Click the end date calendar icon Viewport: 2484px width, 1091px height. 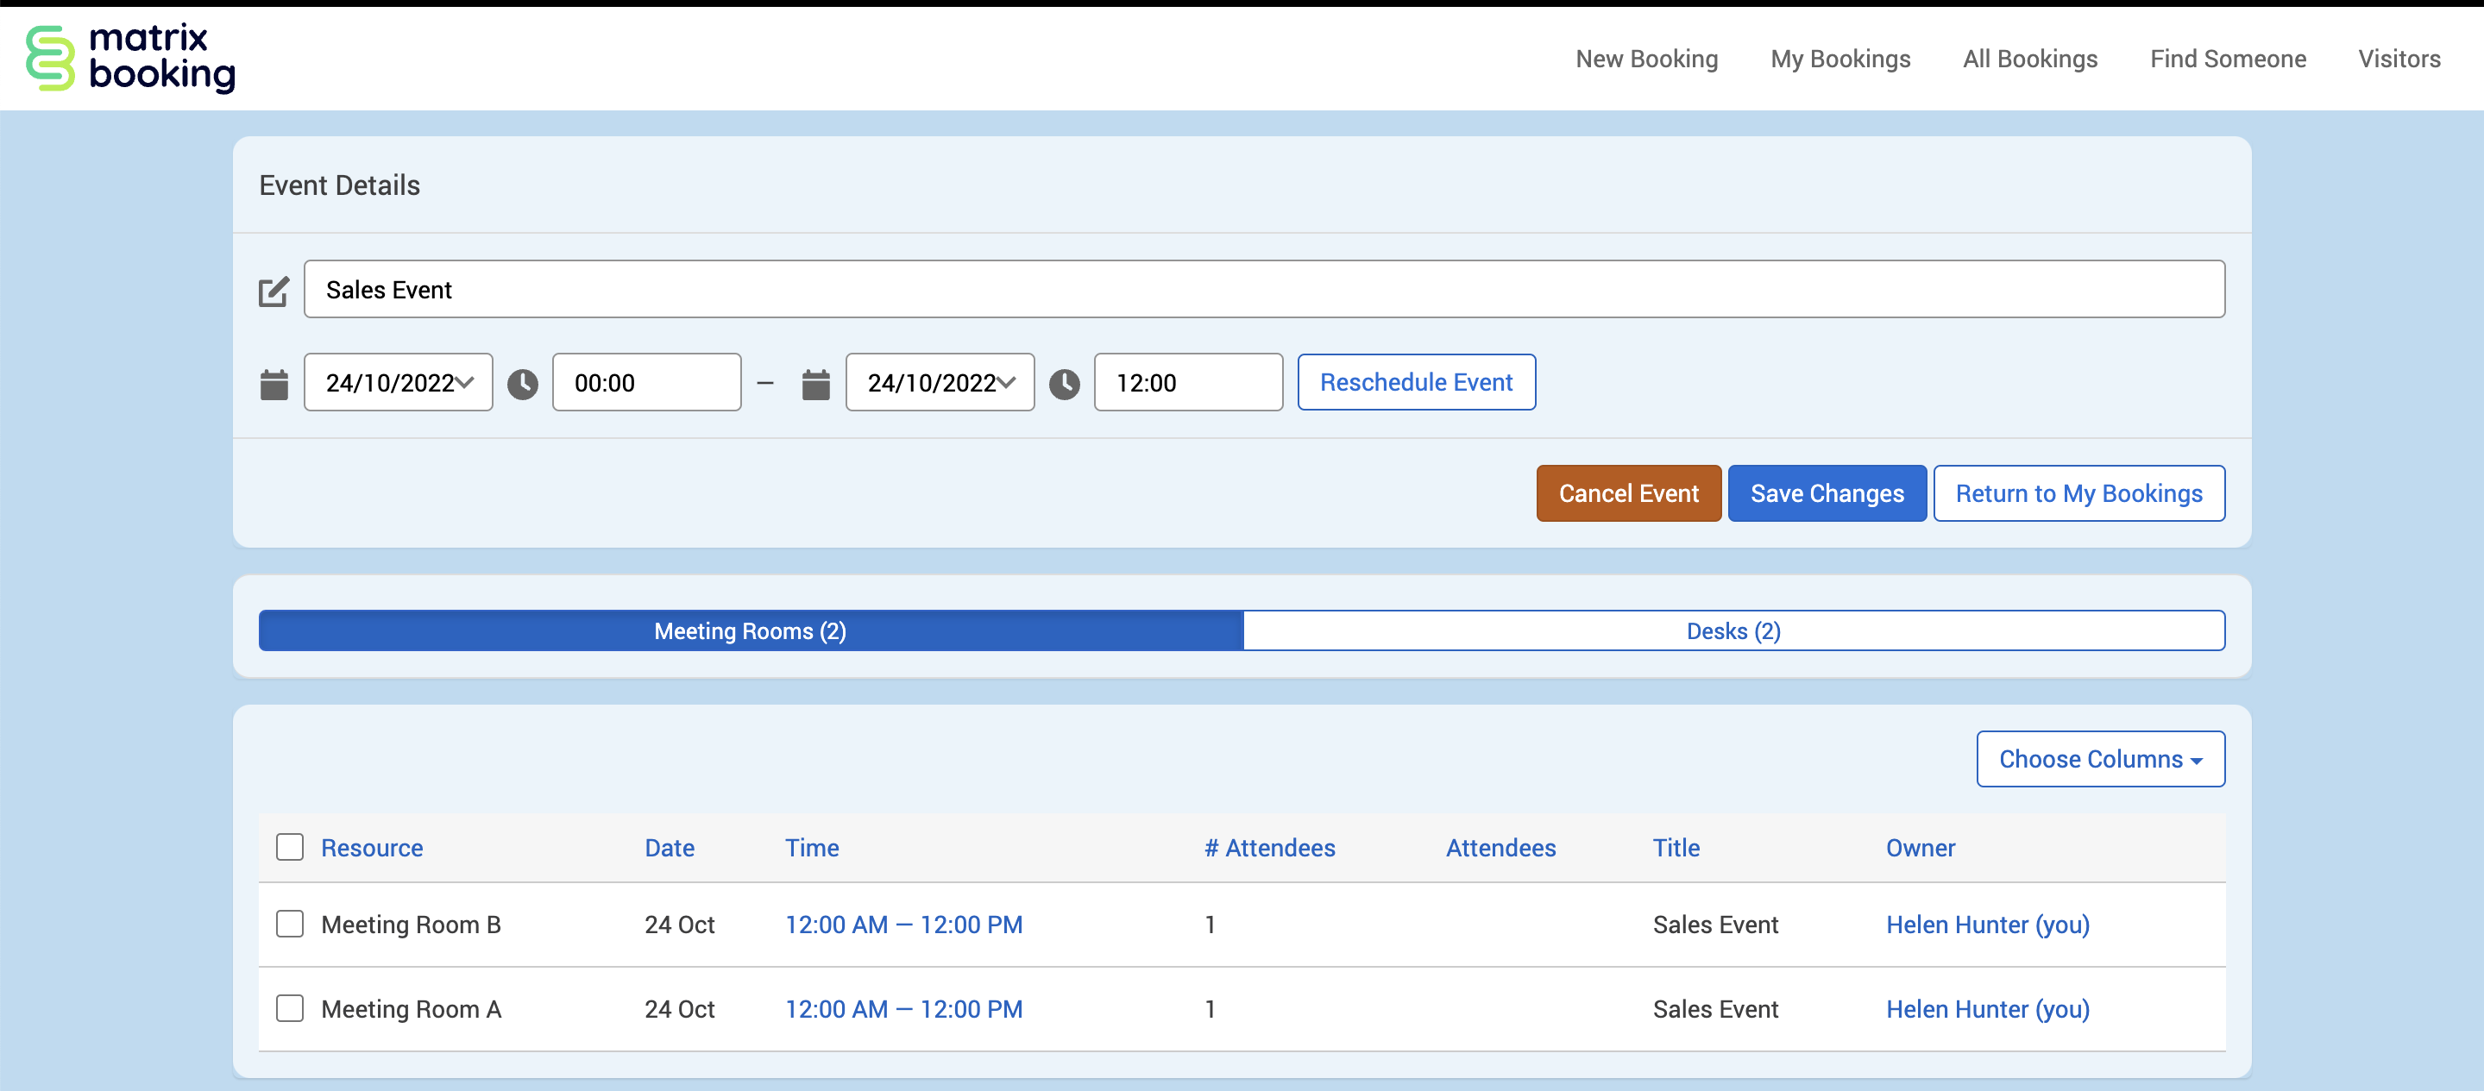pos(816,384)
